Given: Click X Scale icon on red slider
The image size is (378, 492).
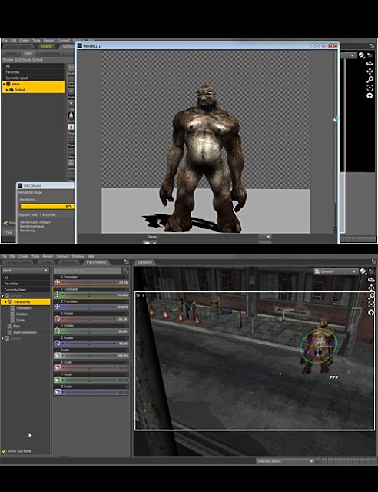Looking at the screenshot, I should point(57,367).
